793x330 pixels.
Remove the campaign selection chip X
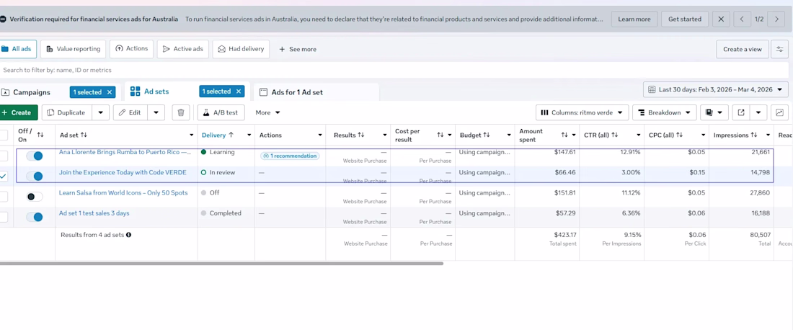[110, 92]
